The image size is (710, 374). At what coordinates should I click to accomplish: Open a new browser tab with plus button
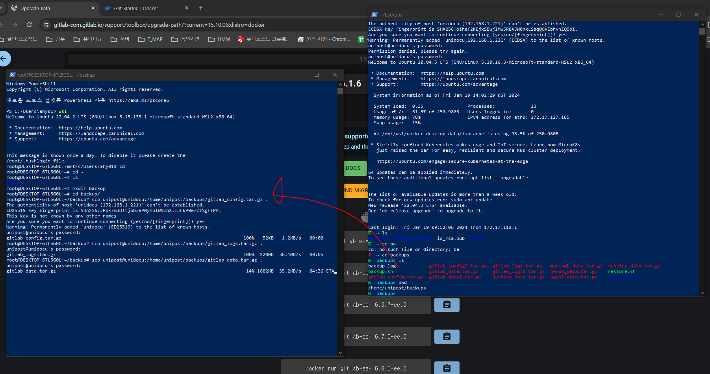(201, 8)
